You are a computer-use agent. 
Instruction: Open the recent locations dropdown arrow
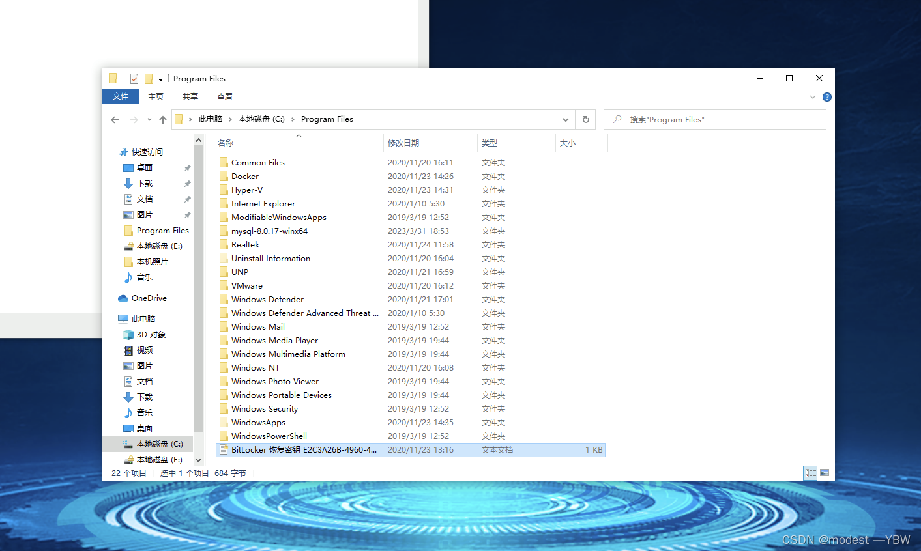(149, 119)
